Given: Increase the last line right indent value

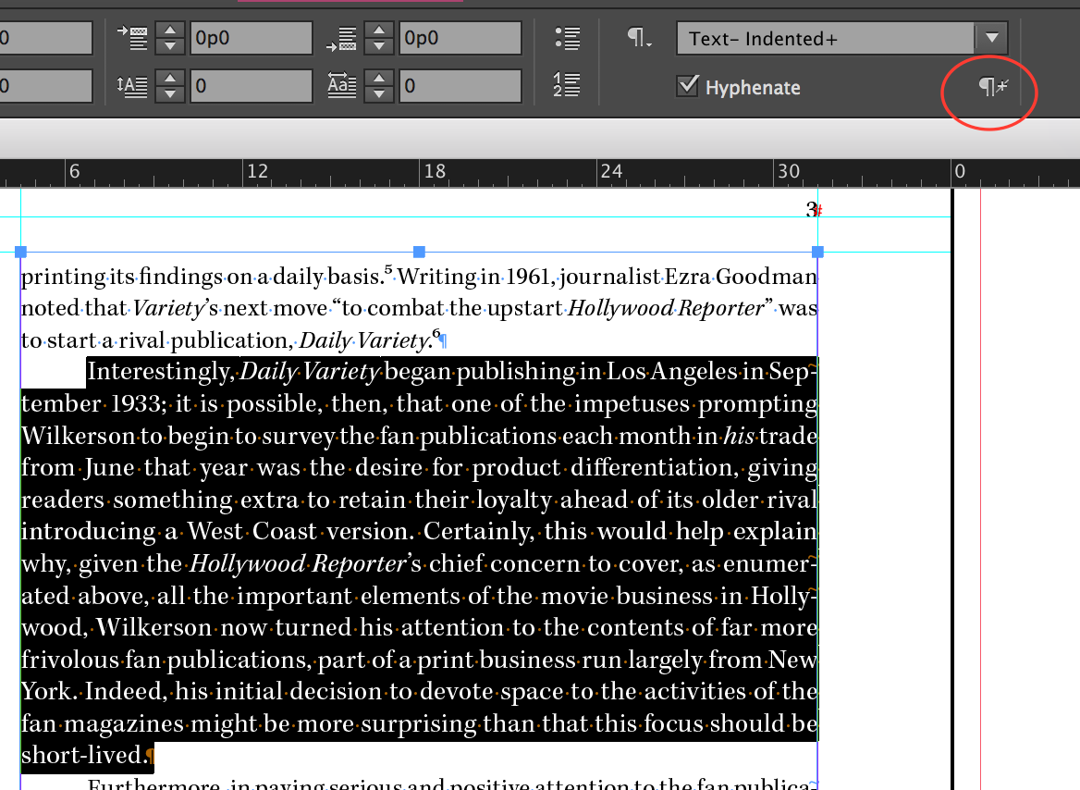Looking at the screenshot, I should point(379,30).
